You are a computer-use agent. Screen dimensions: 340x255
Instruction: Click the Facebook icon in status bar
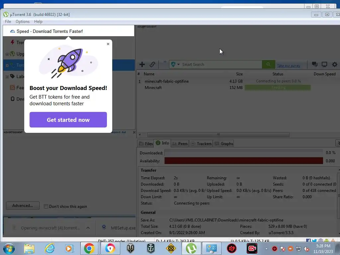[308, 240]
